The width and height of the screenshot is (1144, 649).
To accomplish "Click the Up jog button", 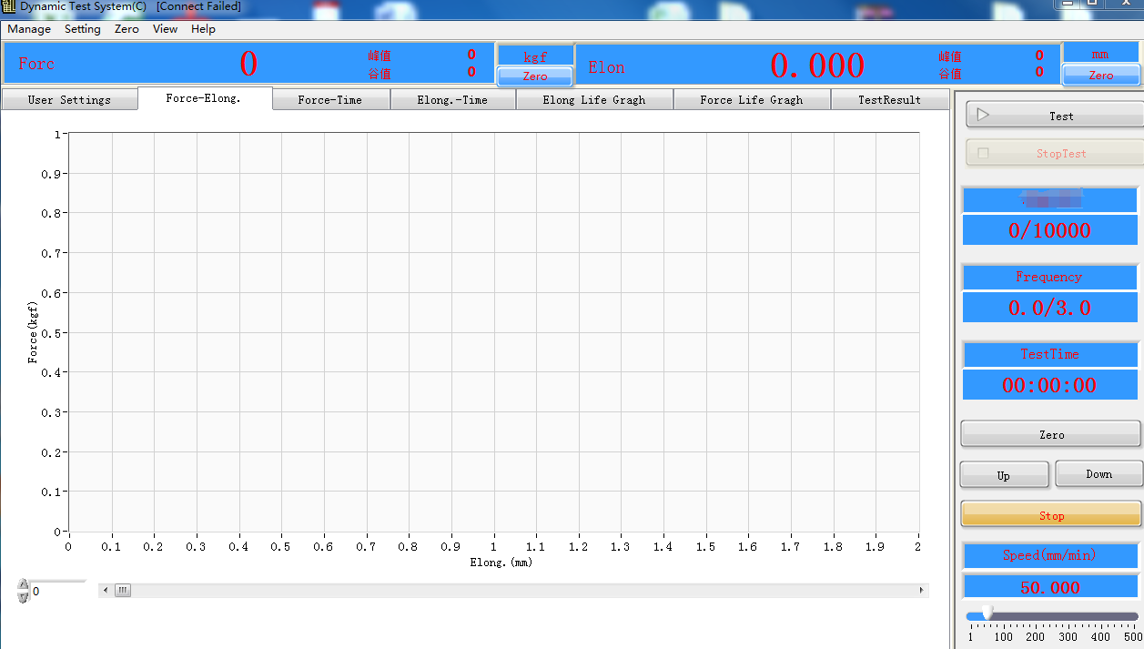I will point(1003,475).
